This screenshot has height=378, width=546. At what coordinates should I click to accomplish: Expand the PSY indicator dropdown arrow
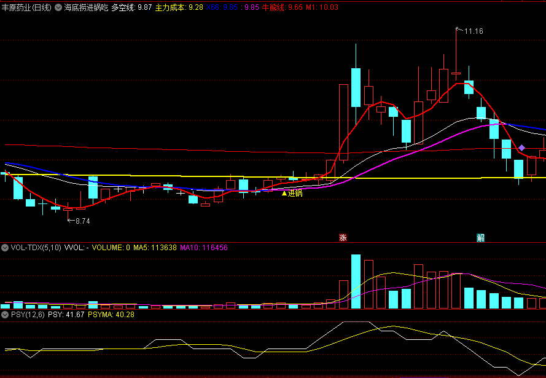click(x=5, y=315)
